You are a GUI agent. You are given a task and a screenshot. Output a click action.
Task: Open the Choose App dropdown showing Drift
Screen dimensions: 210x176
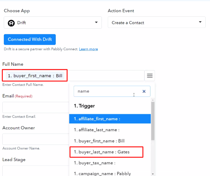53,23
